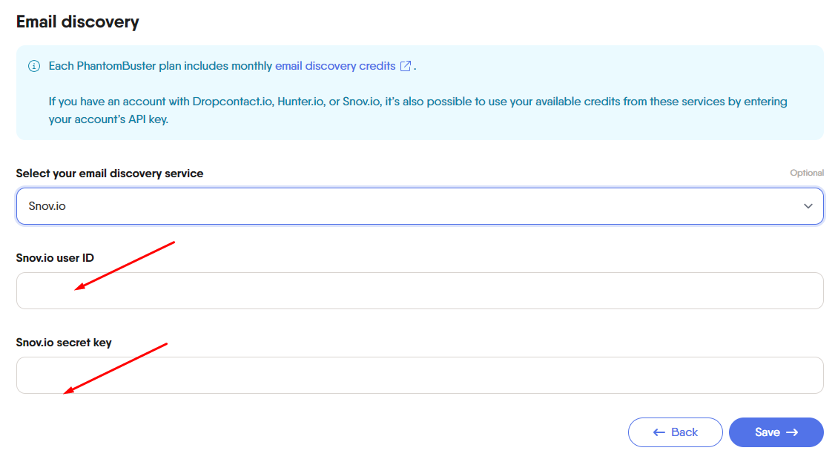Click the right arrow icon inside Save
Viewport: 835px width, 462px height.
(793, 433)
